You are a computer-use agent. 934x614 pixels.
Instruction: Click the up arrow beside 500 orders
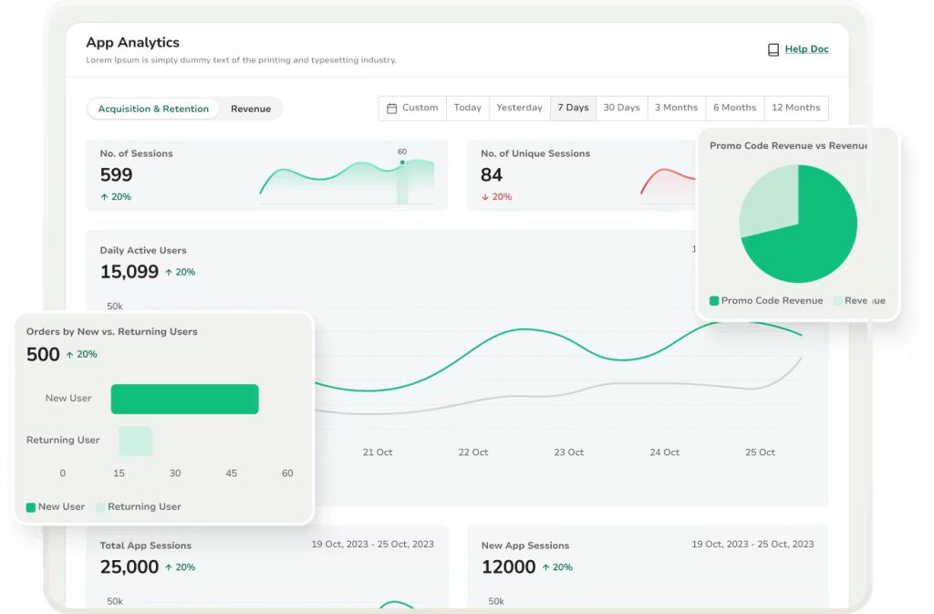[x=69, y=355]
